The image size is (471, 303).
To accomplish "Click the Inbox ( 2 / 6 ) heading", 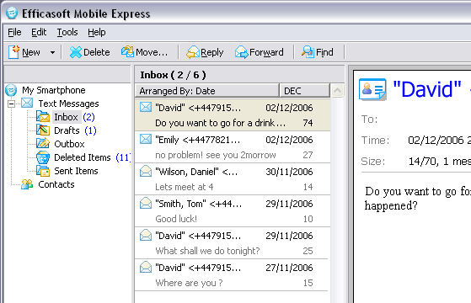I will point(173,75).
